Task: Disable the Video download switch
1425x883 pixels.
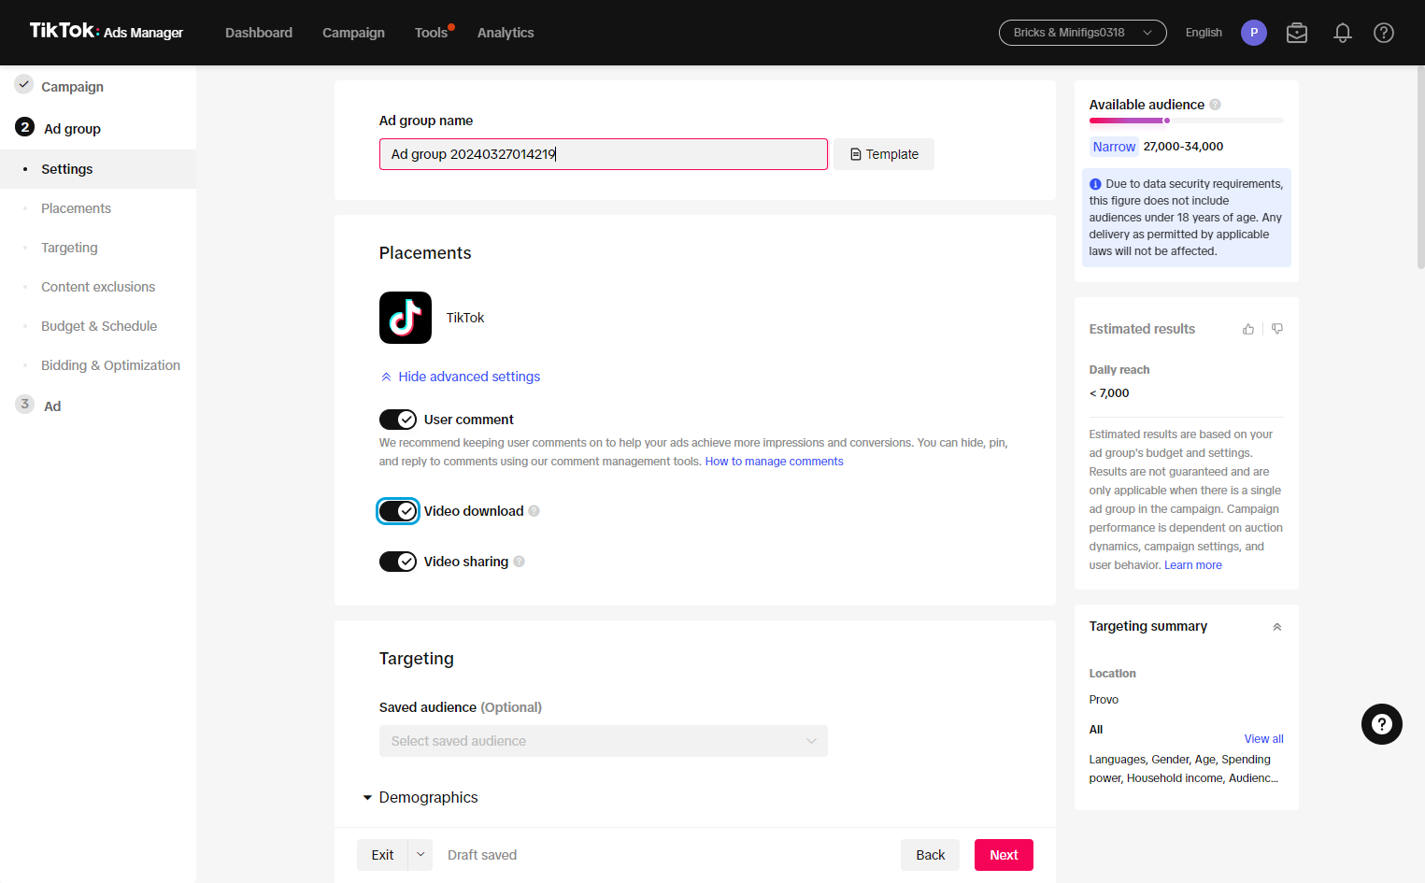Action: [x=398, y=511]
